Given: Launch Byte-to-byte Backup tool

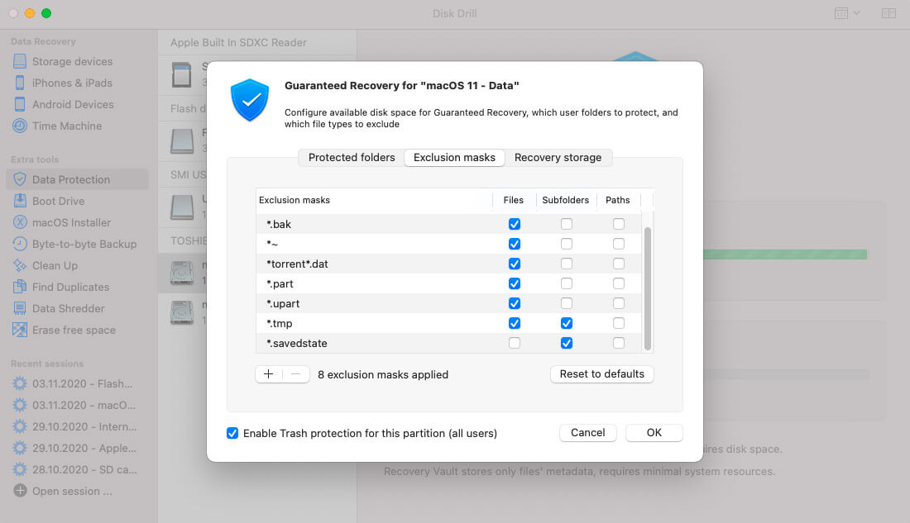Looking at the screenshot, I should click(x=84, y=244).
